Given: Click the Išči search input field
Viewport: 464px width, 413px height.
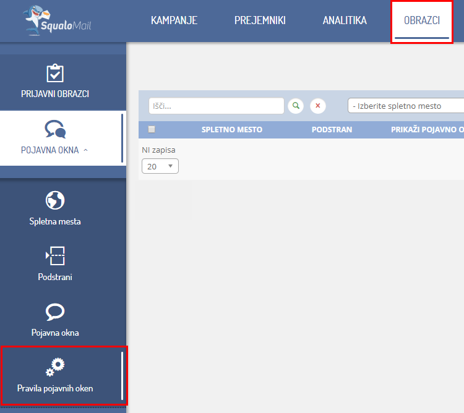Looking at the screenshot, I should [216, 106].
